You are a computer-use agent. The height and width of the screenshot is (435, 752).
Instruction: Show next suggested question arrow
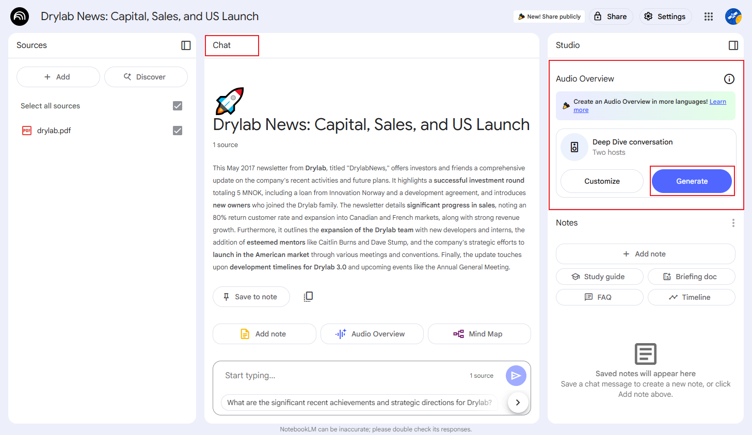click(x=518, y=402)
